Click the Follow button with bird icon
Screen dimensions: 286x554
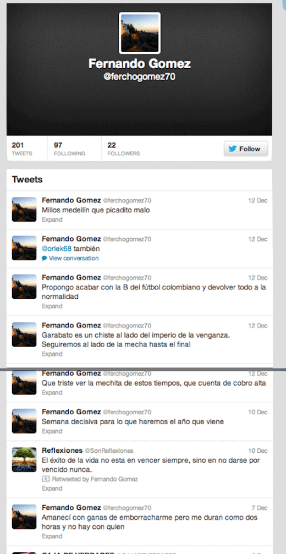[x=246, y=149]
